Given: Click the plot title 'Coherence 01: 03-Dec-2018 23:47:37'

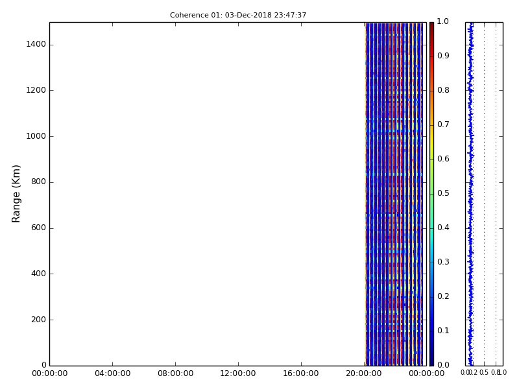Looking at the screenshot, I should 238,15.
